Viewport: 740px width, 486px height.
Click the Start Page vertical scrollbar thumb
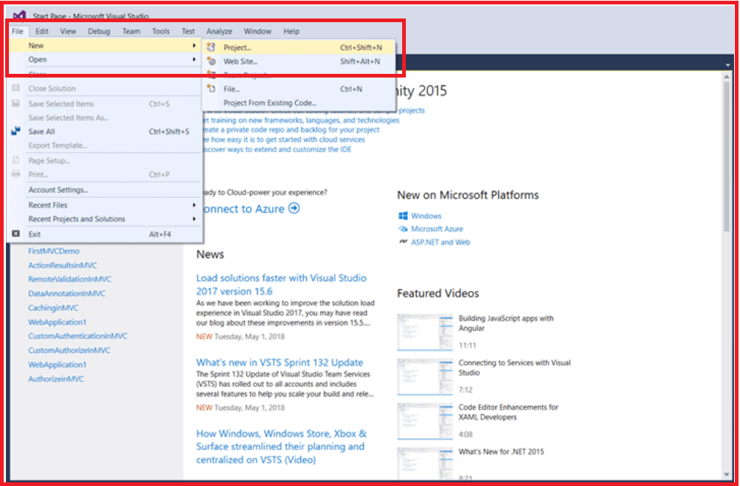point(727,156)
